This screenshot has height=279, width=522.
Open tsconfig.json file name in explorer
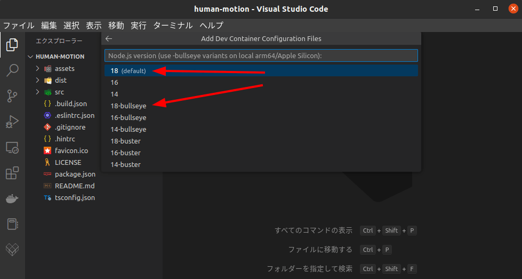click(75, 198)
